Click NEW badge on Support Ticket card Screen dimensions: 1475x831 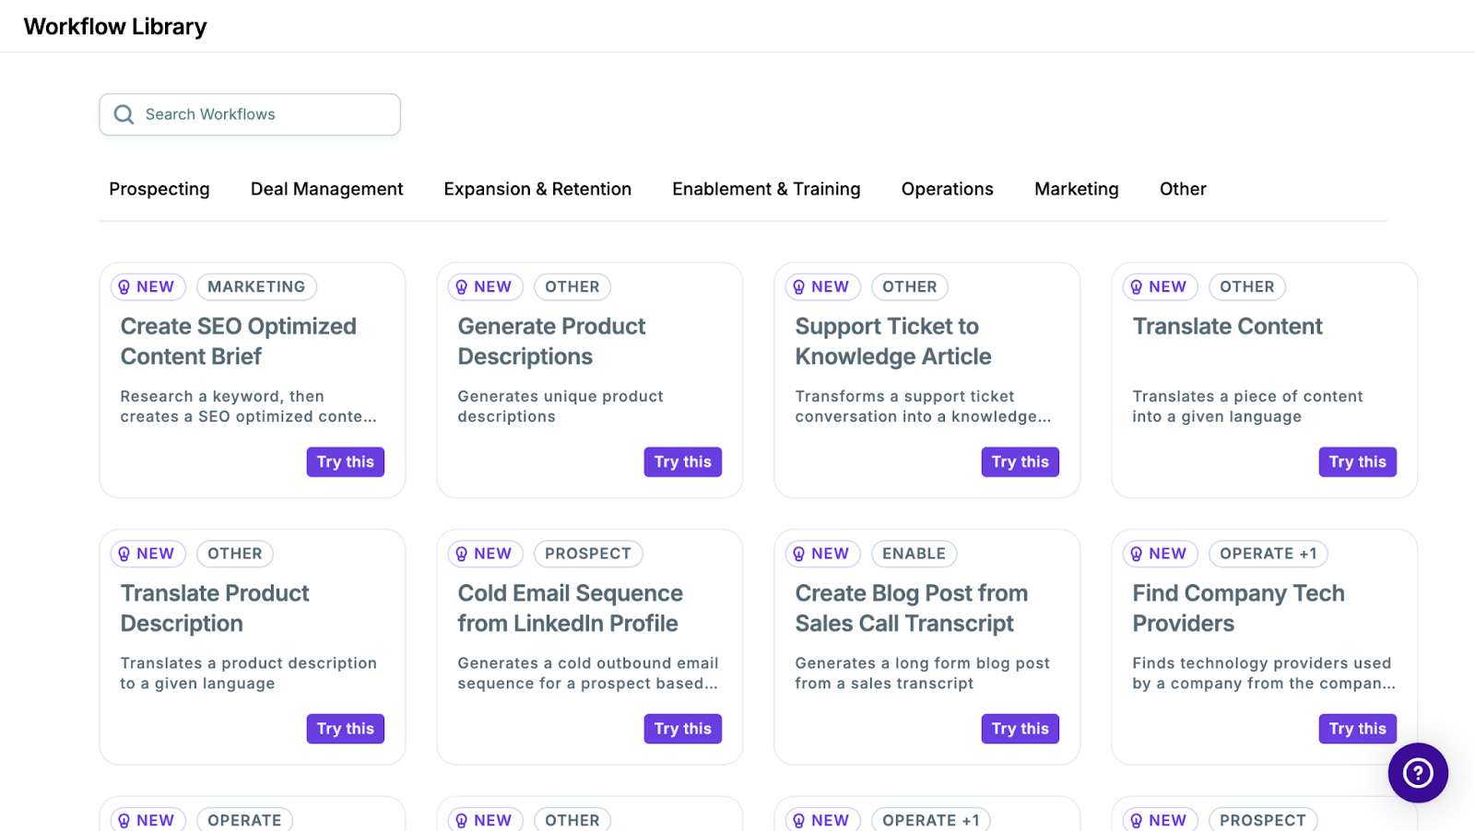822,287
